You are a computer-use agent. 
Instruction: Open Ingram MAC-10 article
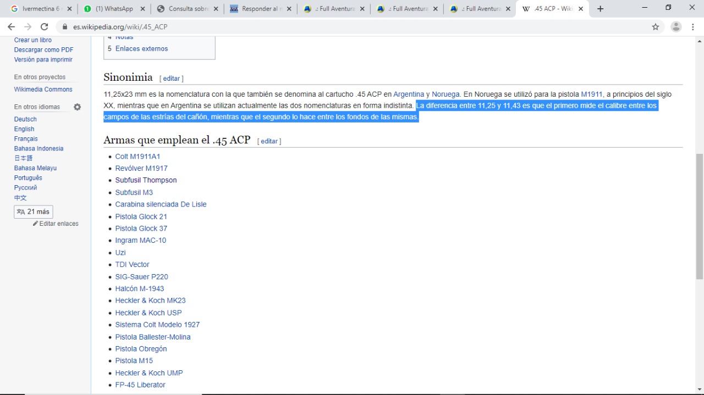tap(140, 241)
